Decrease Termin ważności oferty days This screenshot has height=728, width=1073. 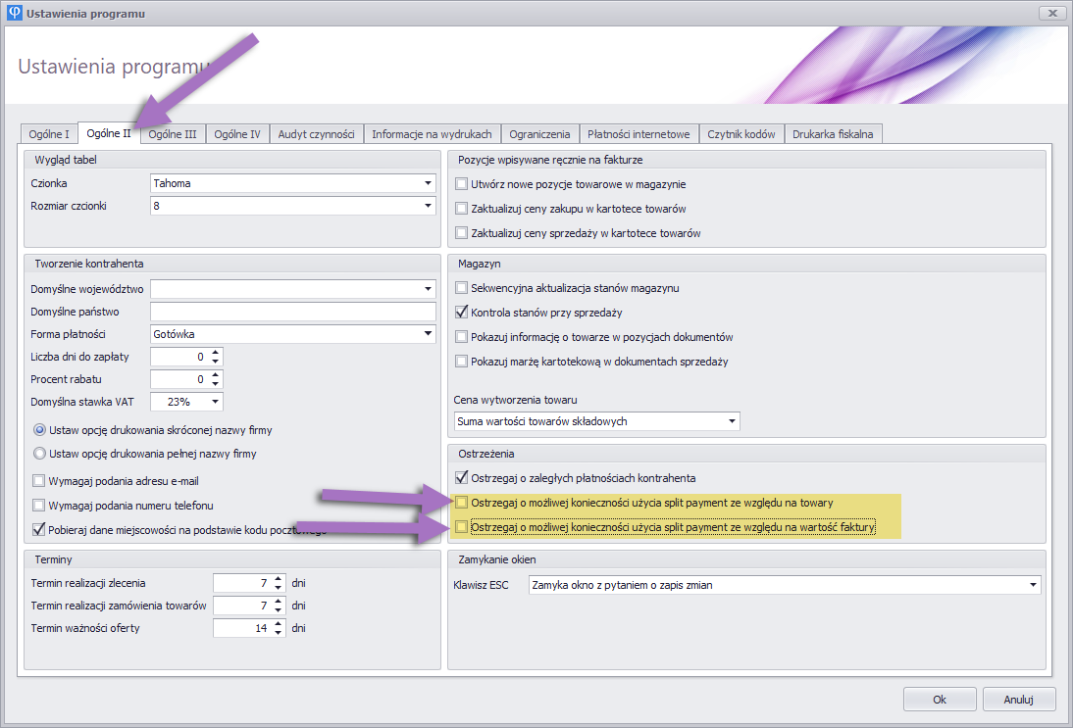tap(279, 632)
